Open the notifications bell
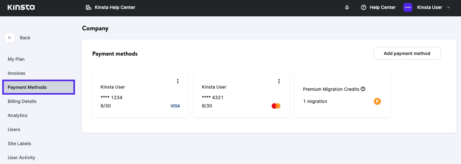 pos(347,7)
